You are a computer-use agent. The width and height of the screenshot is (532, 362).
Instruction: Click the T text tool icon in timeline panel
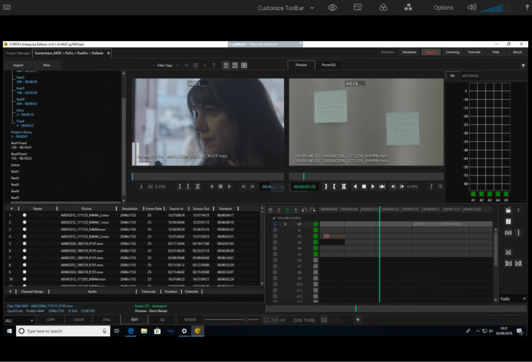pos(519,210)
